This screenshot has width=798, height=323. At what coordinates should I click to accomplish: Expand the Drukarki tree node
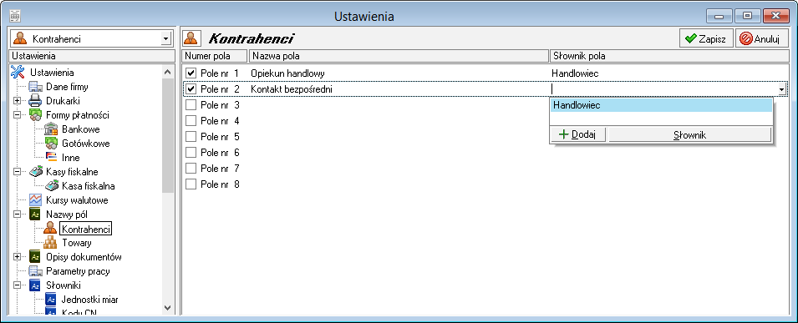[18, 101]
